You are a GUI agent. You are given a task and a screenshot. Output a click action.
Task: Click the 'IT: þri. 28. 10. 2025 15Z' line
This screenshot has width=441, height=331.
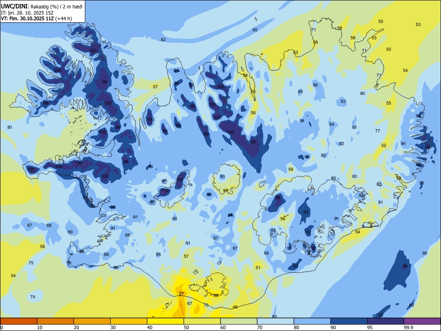click(x=27, y=13)
